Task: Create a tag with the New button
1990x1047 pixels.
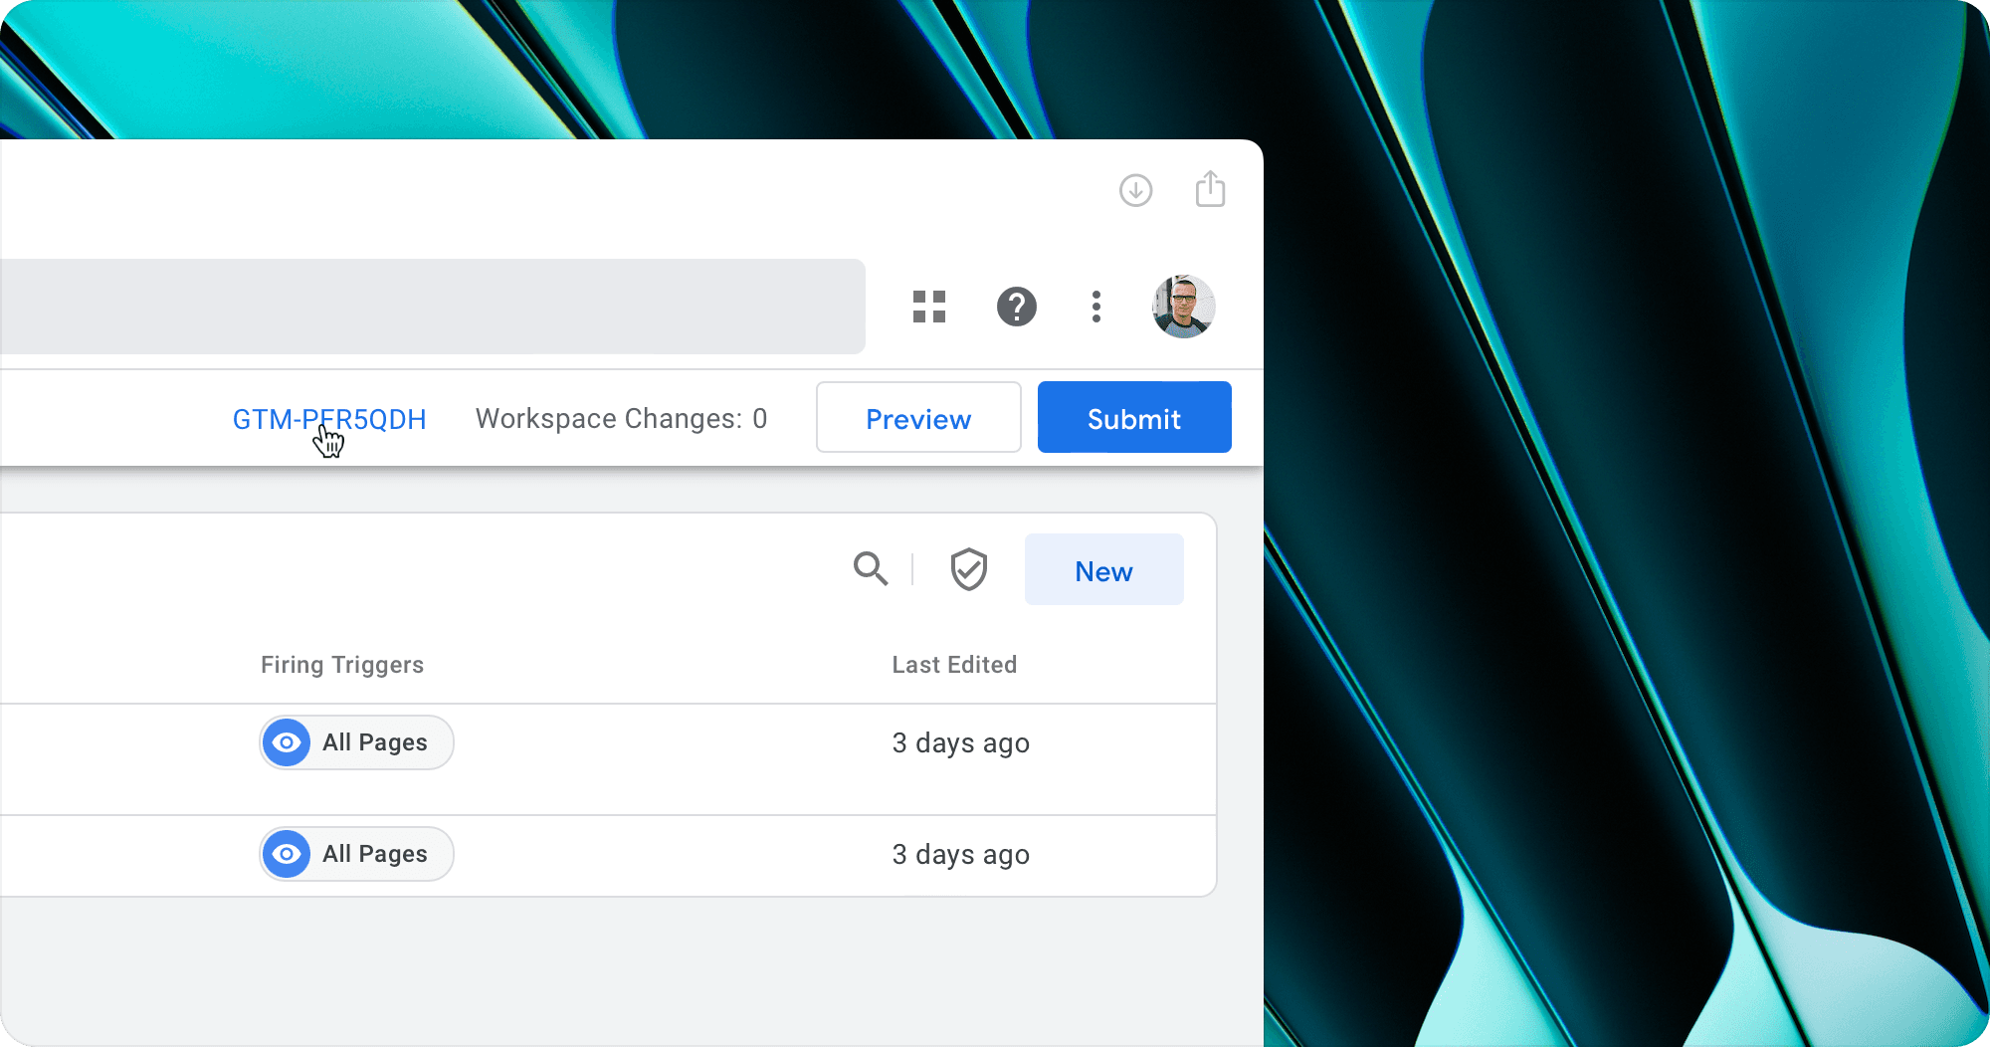Action: pos(1103,570)
